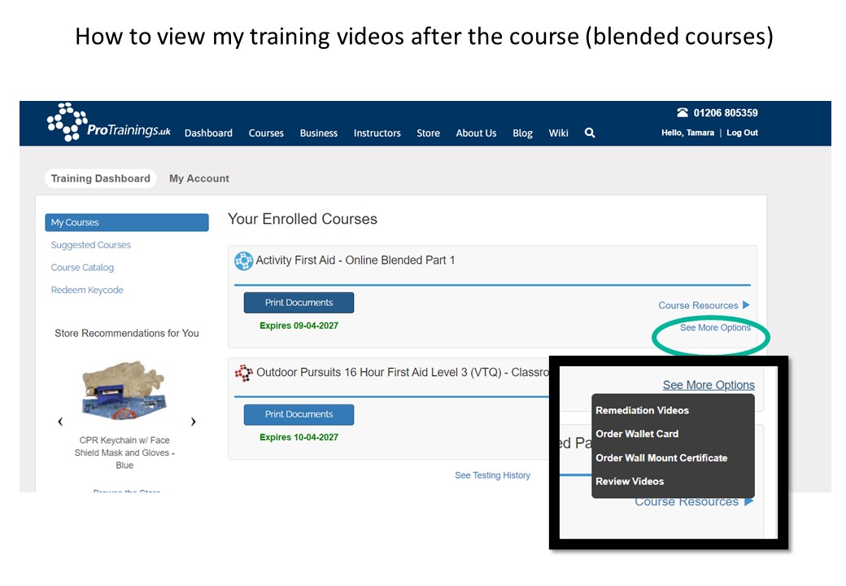Select Review Videos from the menu

630,481
